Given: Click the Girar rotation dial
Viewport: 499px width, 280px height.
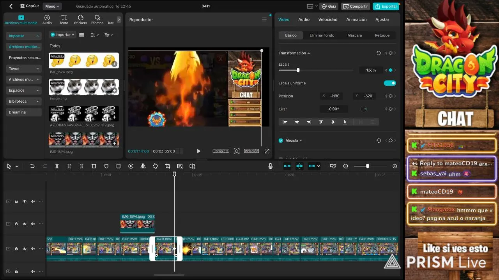Looking at the screenshot, I should pyautogui.click(x=364, y=109).
